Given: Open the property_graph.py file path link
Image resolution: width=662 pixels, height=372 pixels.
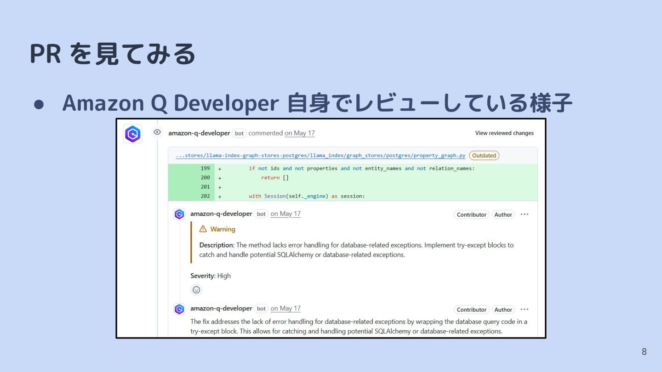Looking at the screenshot, I should 320,156.
